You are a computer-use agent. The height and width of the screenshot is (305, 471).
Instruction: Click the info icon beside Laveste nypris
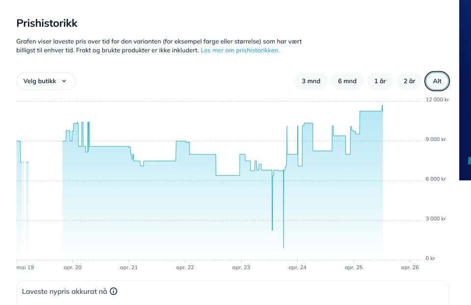coord(113,291)
